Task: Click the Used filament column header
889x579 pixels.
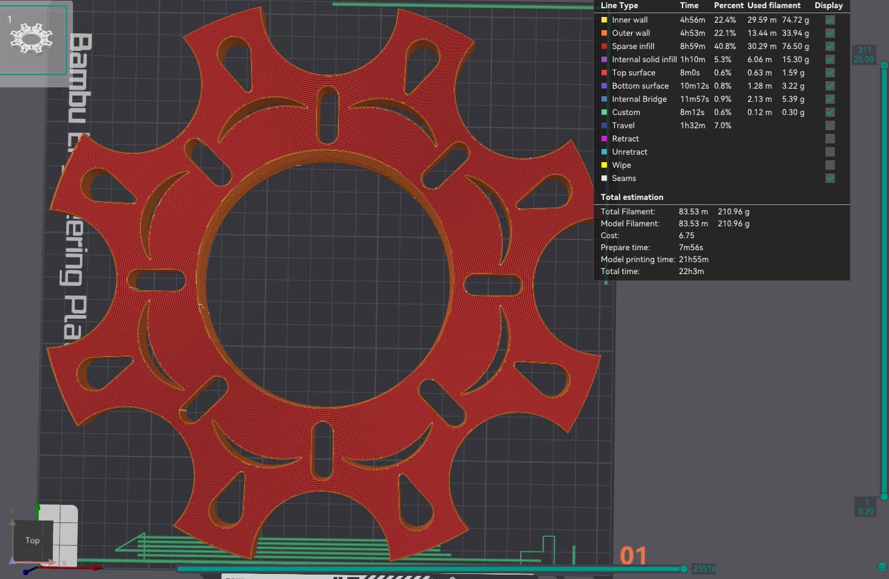Action: pos(774,6)
